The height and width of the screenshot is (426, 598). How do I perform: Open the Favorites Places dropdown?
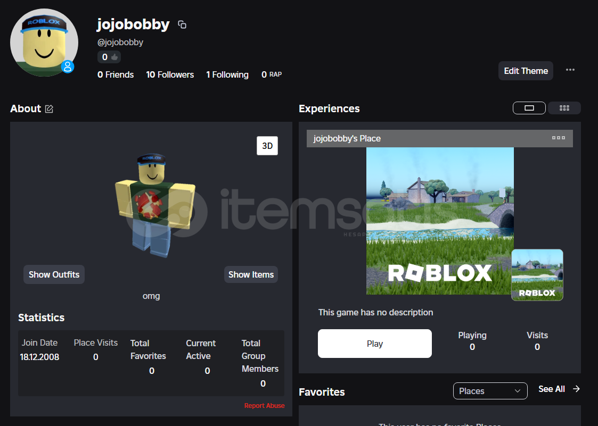tap(490, 391)
